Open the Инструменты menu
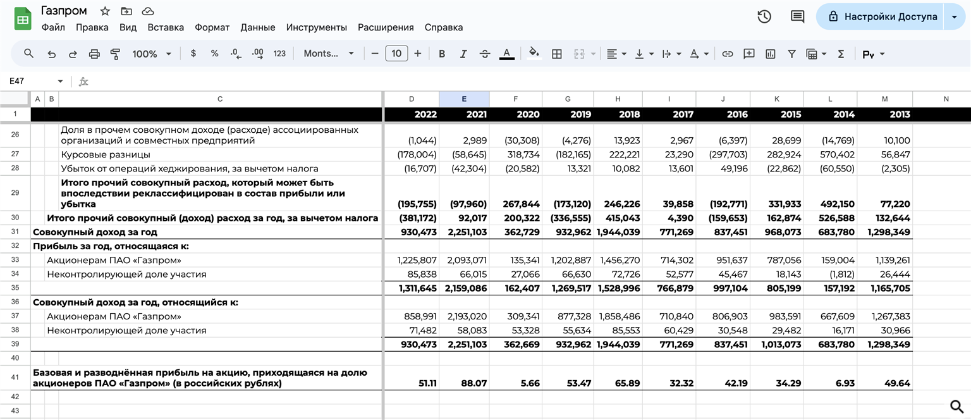This screenshot has width=971, height=420. pyautogui.click(x=317, y=28)
